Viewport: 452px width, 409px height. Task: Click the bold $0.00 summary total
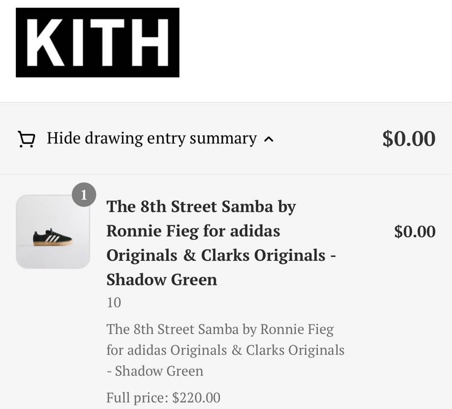click(x=409, y=138)
